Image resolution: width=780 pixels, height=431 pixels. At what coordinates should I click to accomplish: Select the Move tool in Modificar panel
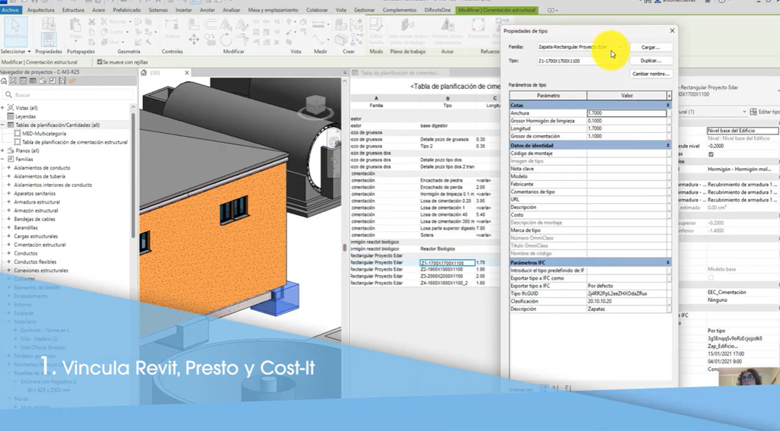pyautogui.click(x=194, y=40)
